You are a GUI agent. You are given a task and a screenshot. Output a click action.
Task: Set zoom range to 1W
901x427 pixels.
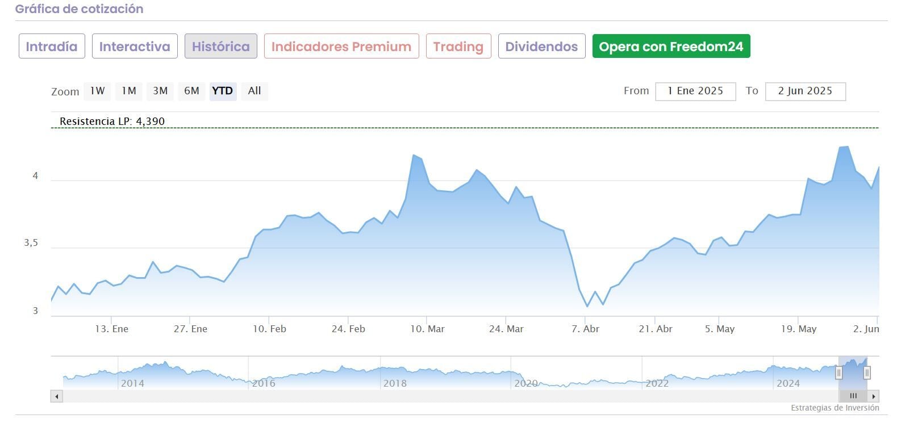[97, 91]
